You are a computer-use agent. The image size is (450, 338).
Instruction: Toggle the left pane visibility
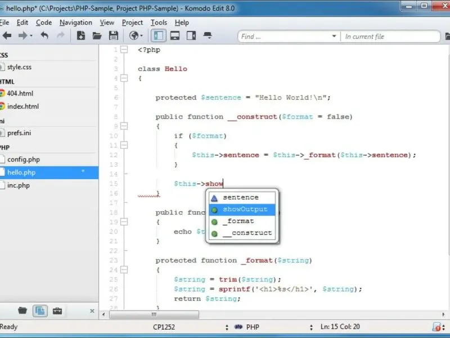(159, 36)
